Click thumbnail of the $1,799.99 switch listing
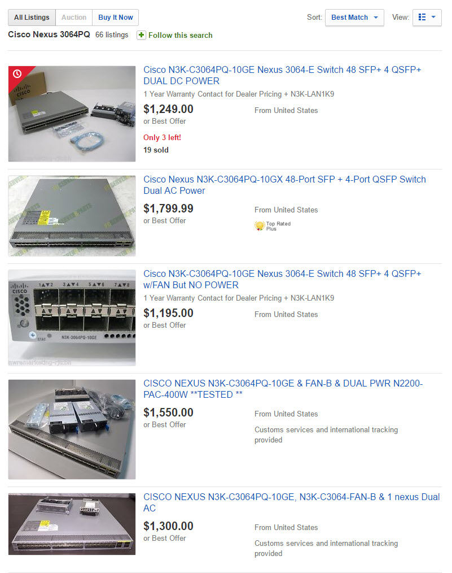Screen dimensions: 452x573 pos(72,216)
